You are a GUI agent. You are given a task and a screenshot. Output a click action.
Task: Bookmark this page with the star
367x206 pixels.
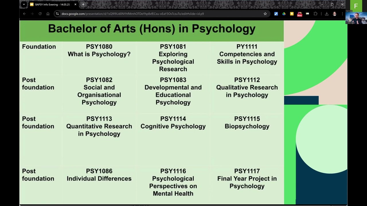(265, 14)
